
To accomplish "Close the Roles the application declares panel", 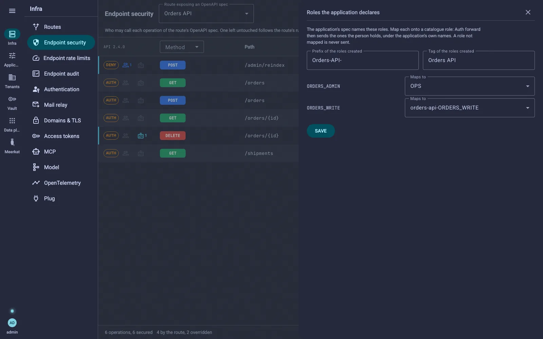I will point(528,12).
